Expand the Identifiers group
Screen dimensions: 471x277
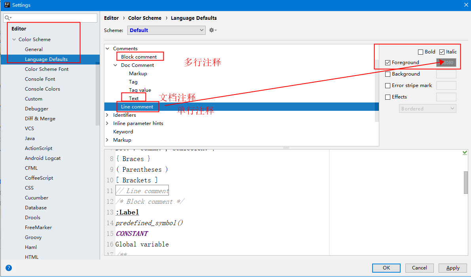107,115
